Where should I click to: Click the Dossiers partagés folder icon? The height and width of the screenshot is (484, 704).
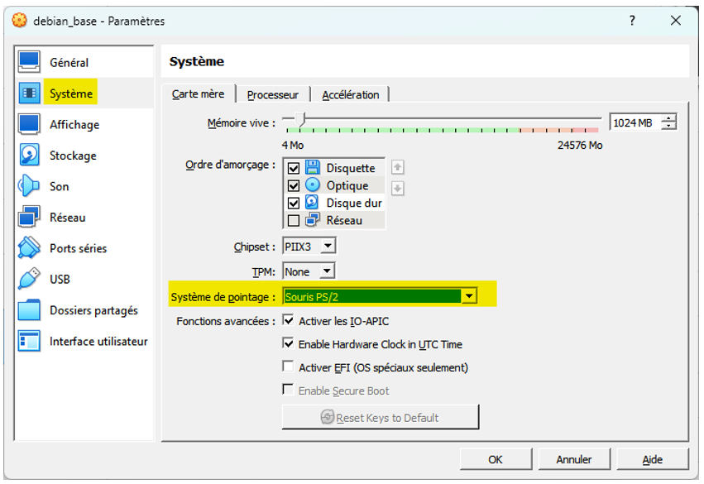point(29,309)
